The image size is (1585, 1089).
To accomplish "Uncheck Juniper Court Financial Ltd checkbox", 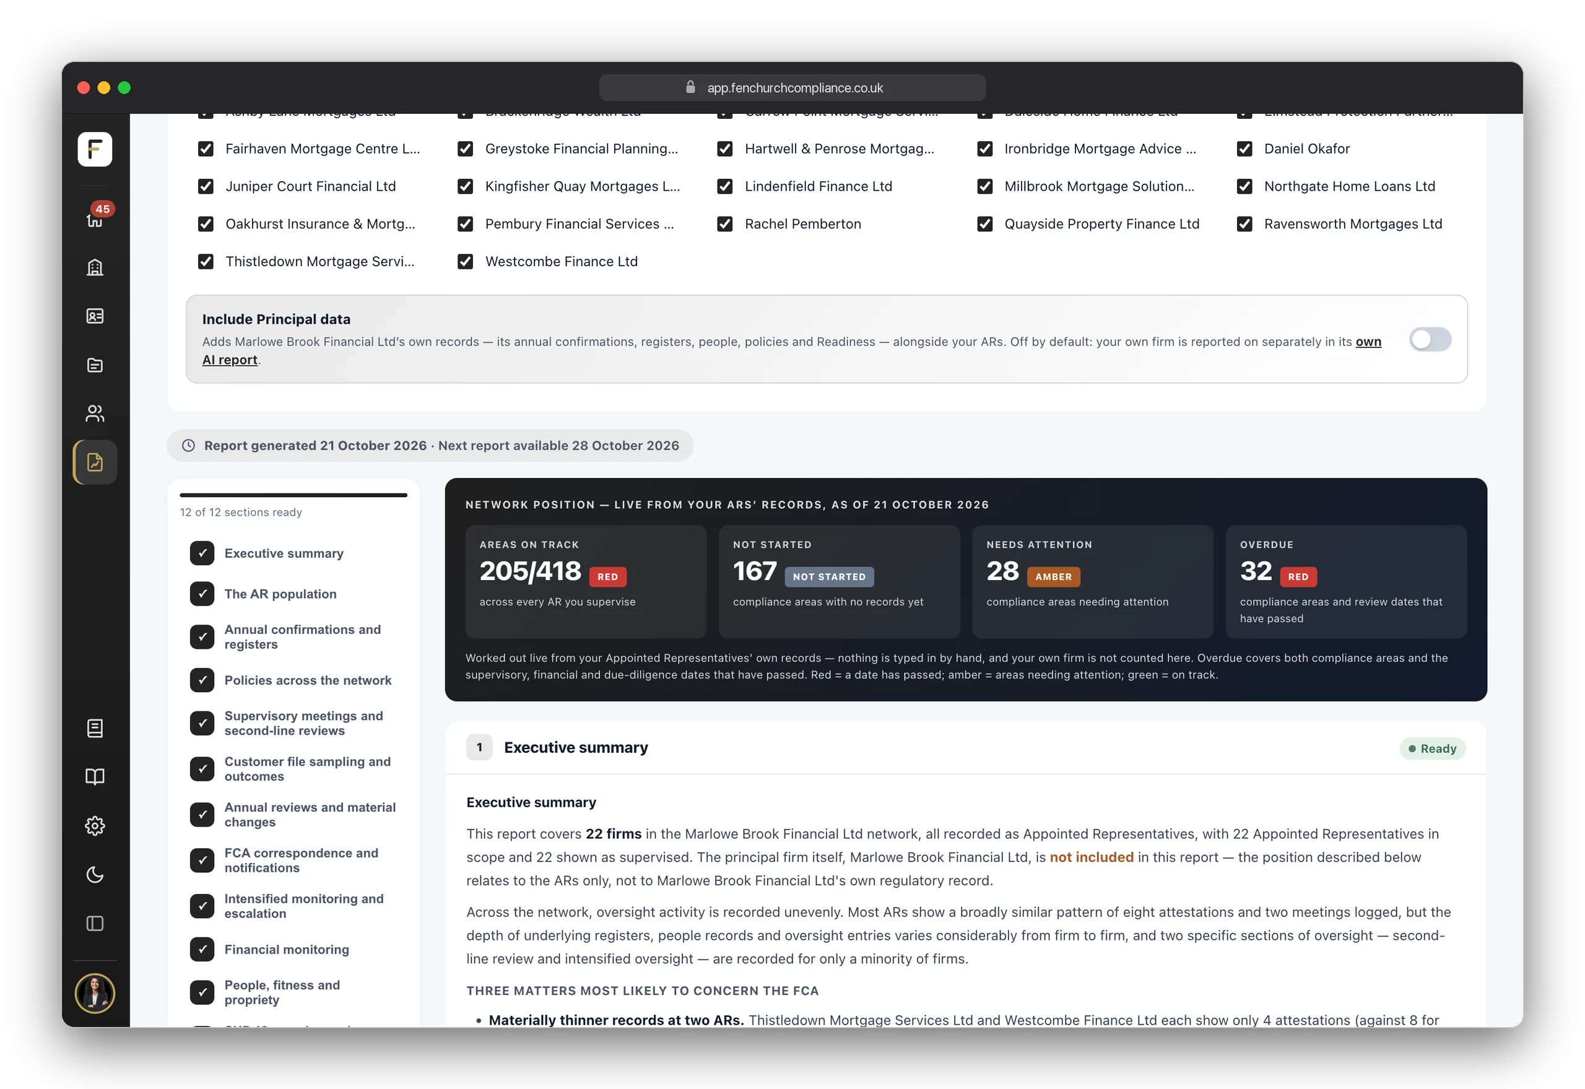I will pos(206,186).
